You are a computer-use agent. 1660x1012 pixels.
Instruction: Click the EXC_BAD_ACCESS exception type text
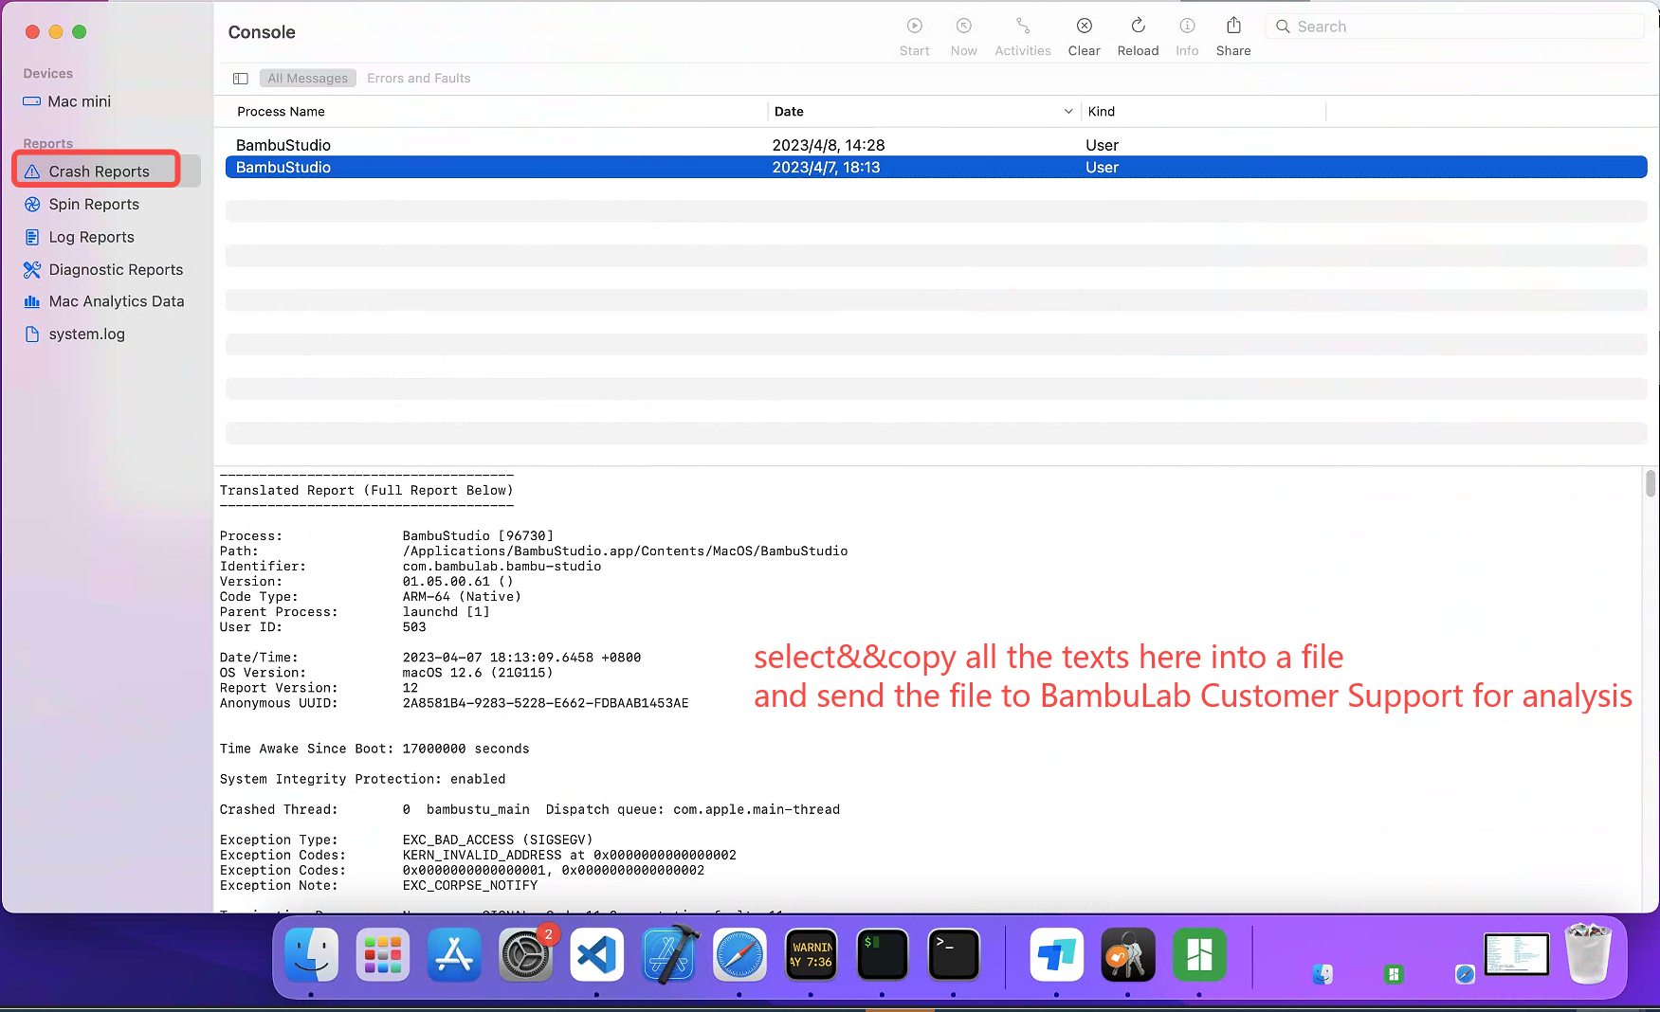[x=498, y=840]
